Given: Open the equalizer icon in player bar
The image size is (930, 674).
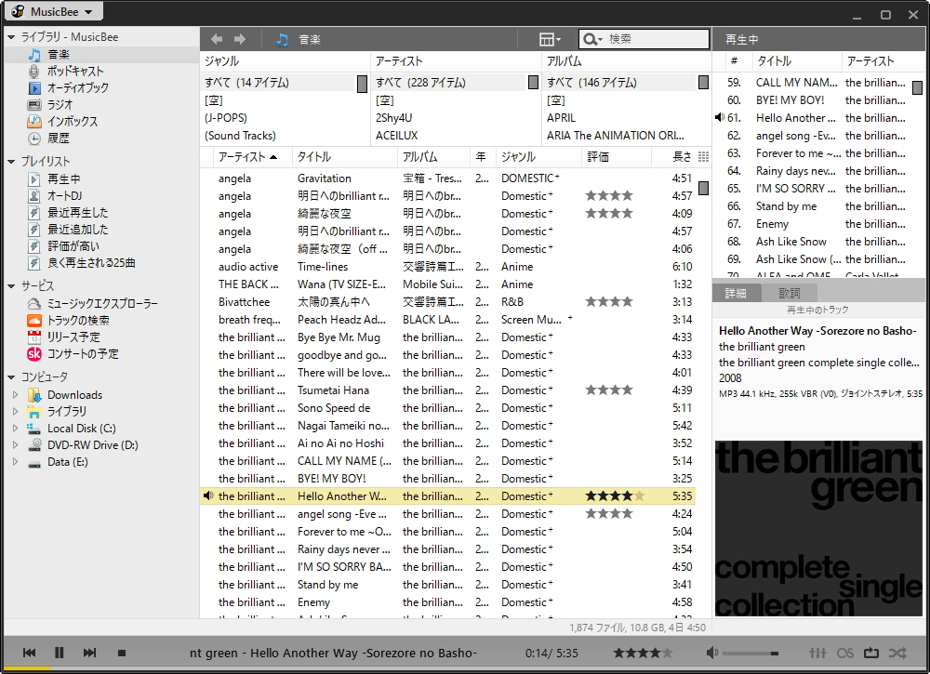Looking at the screenshot, I should 817,653.
